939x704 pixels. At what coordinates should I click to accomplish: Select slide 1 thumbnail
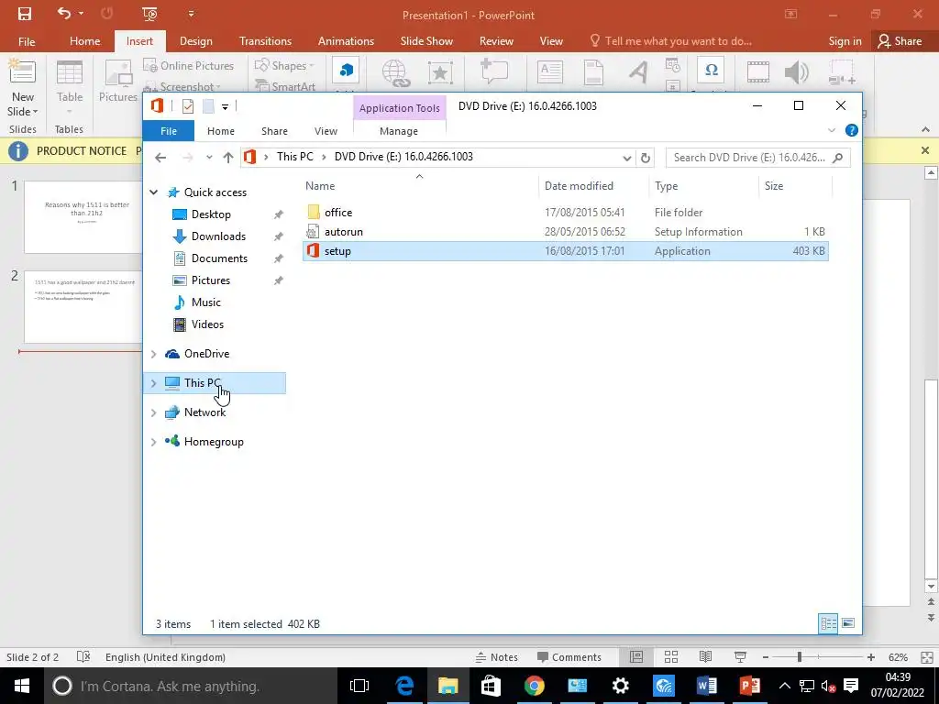(83, 217)
